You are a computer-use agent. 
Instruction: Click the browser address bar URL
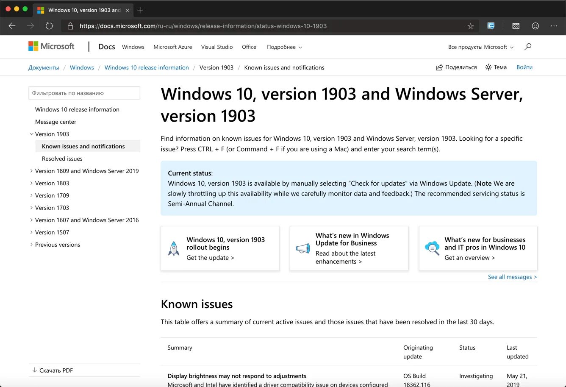pos(203,26)
